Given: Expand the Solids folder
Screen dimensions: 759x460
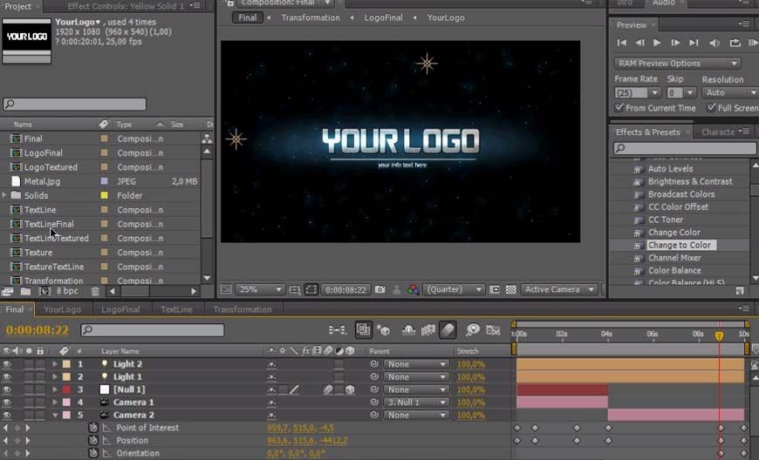Looking at the screenshot, I should tap(4, 195).
